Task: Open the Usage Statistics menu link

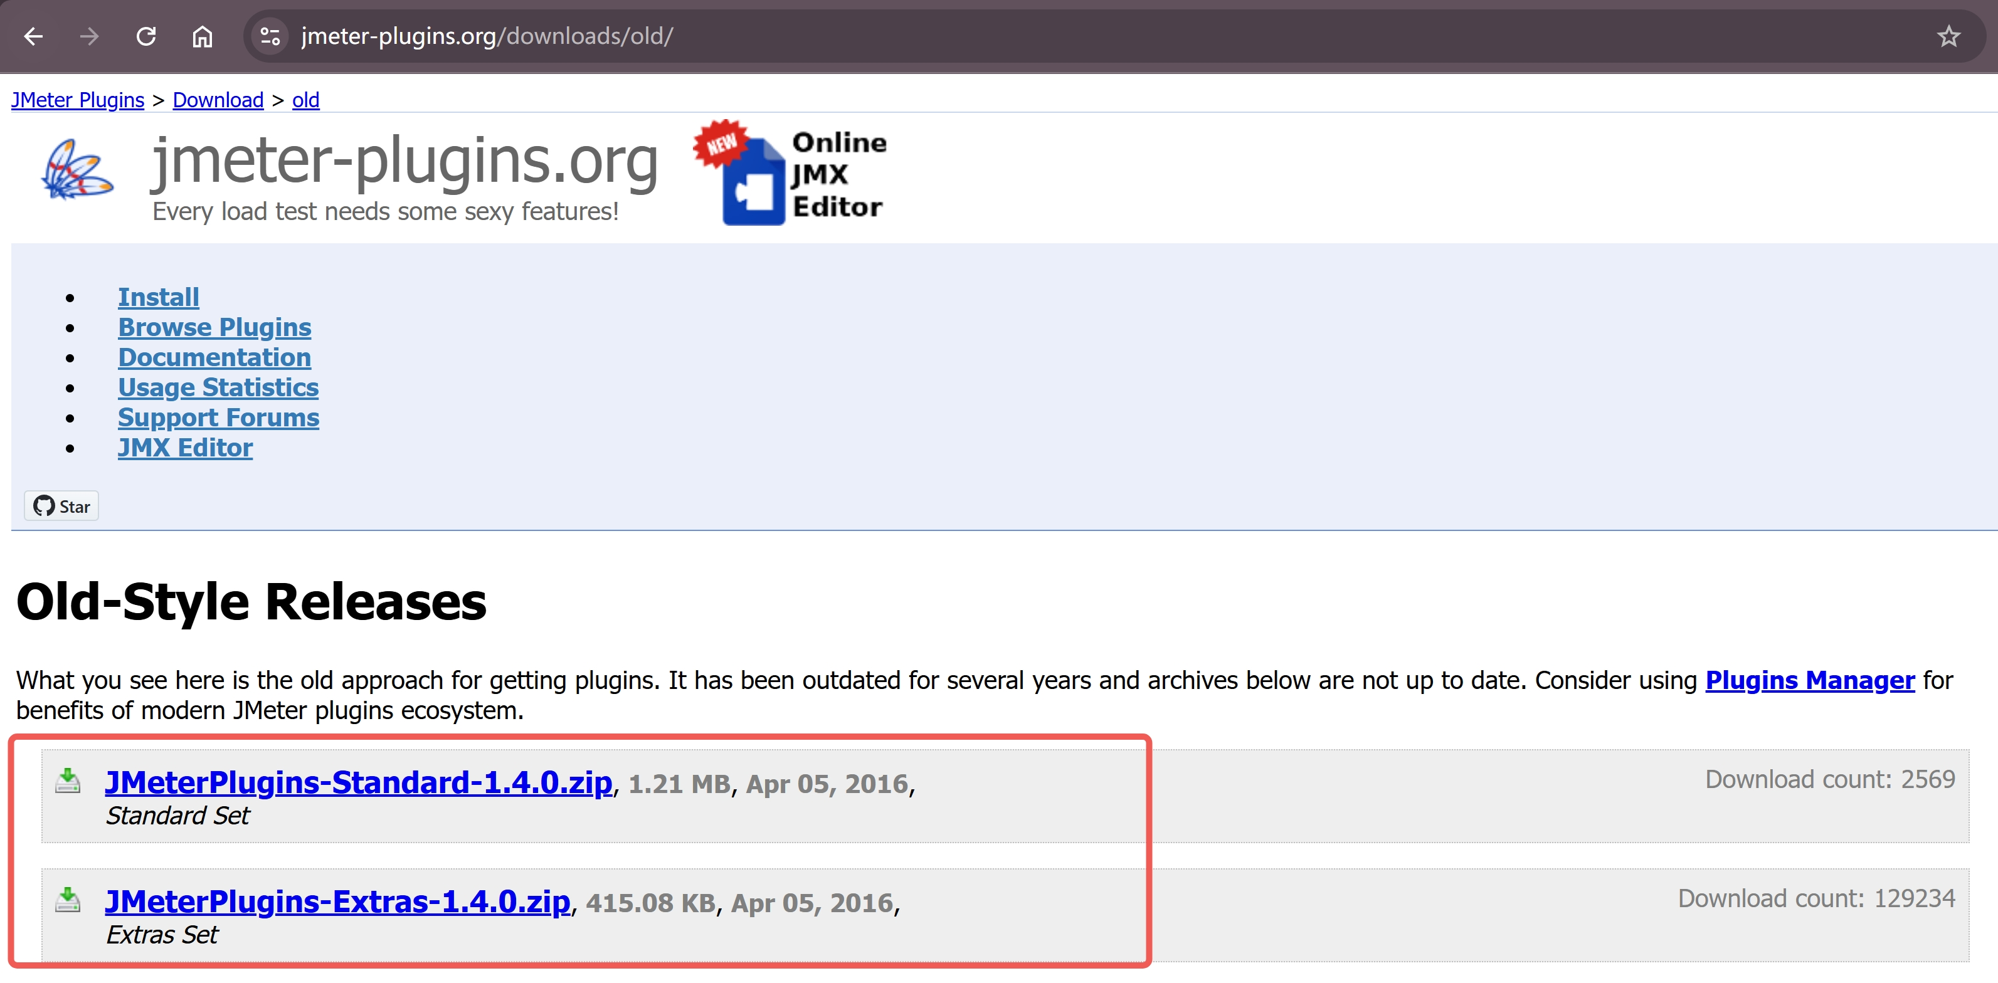Action: click(x=218, y=387)
